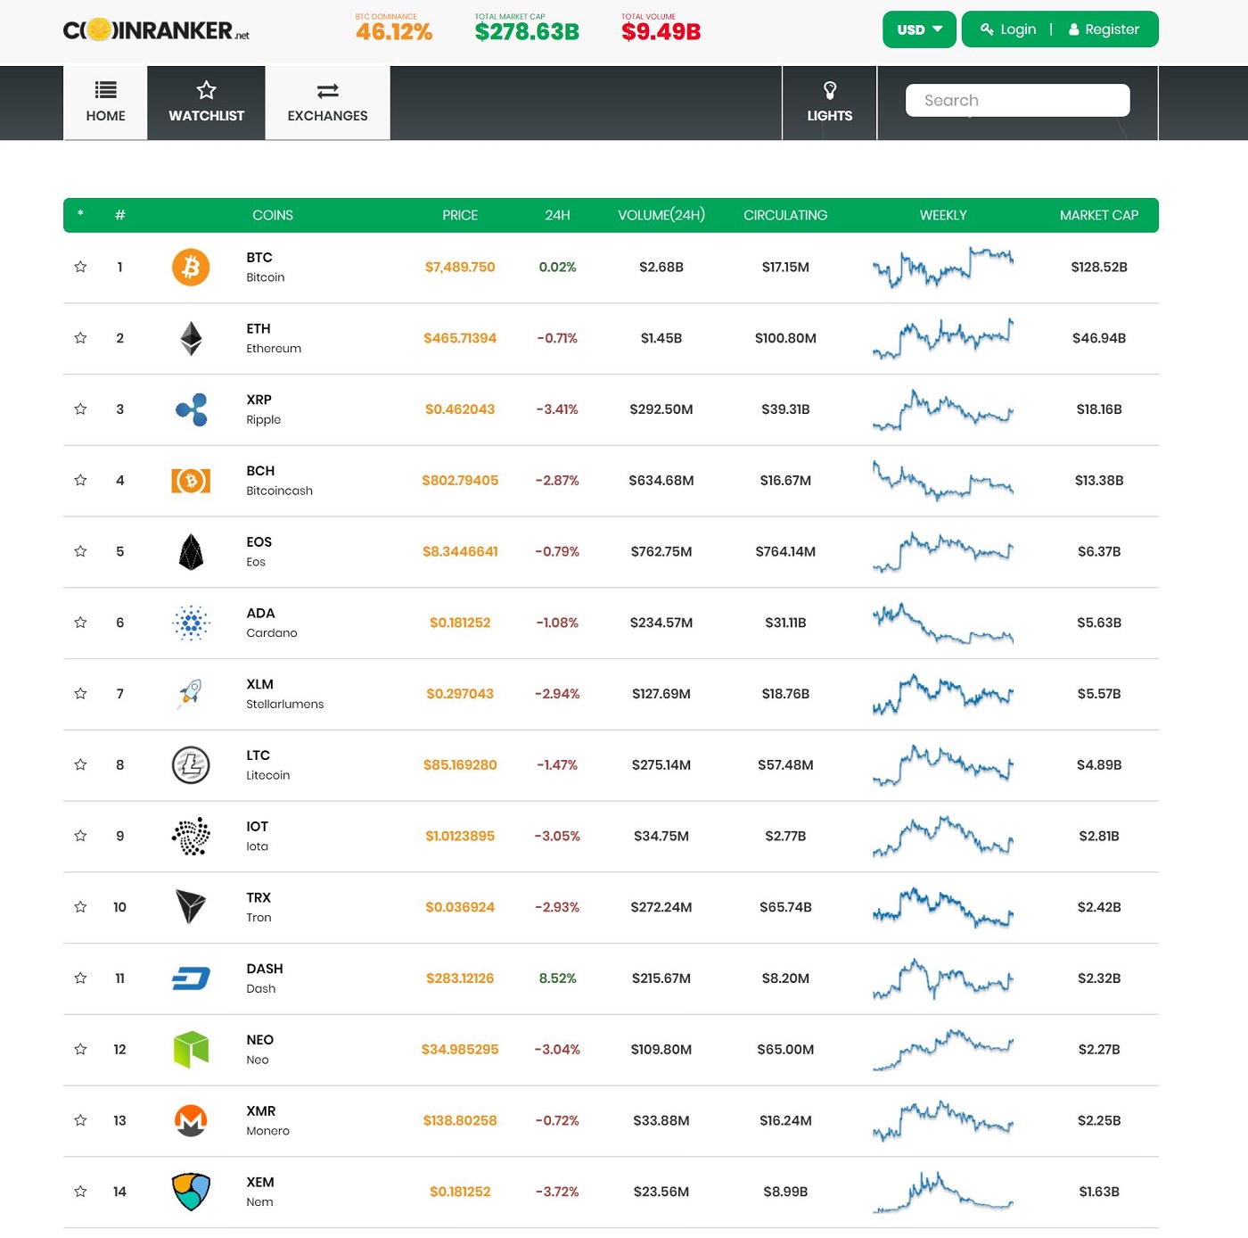Screen dimensions: 1248x1238
Task: Click the NEO volume $109.80M
Action: [661, 1050]
